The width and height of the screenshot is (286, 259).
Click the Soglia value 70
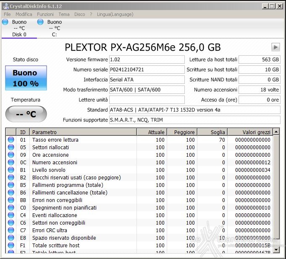222,140
